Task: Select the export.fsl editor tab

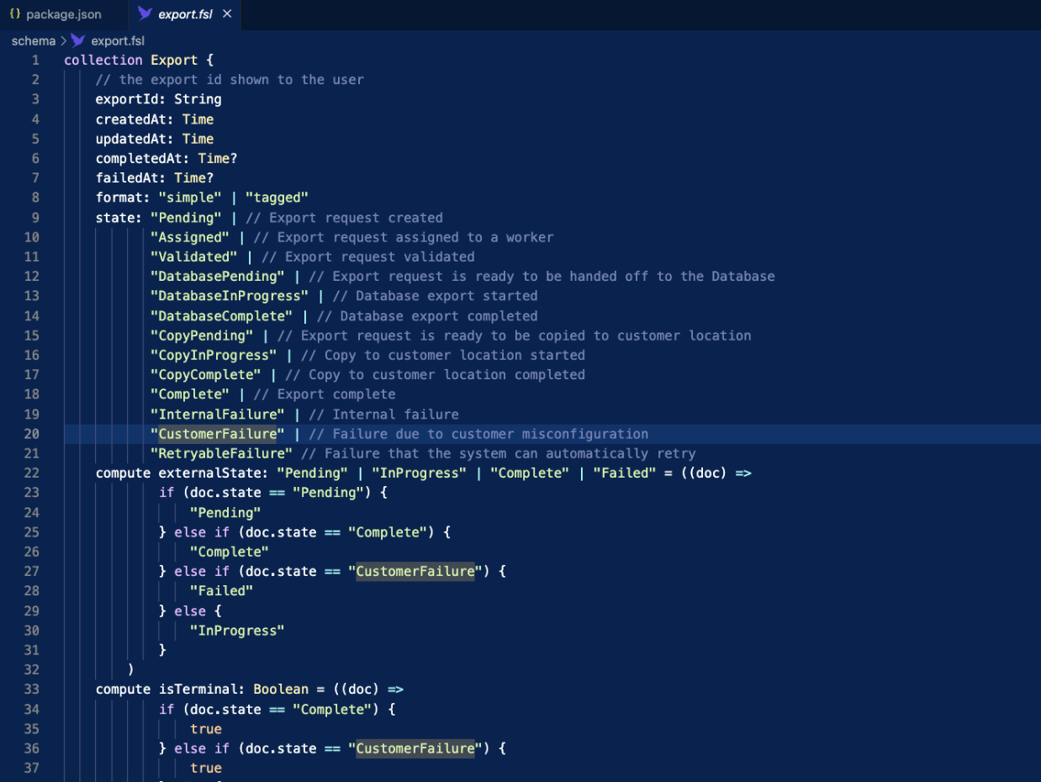Action: tap(185, 14)
